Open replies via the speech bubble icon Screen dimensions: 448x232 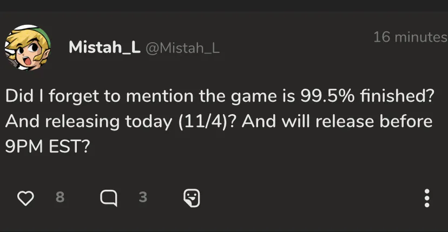[x=109, y=198]
